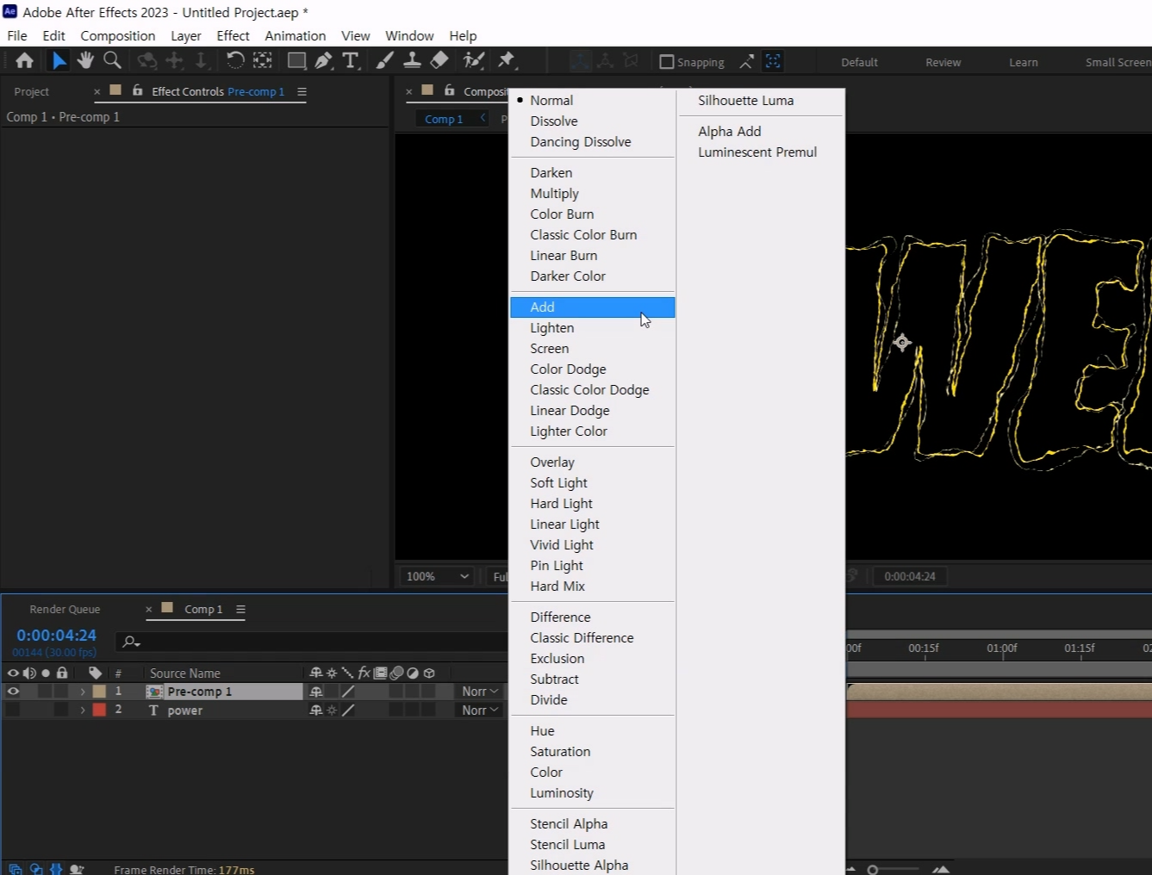
Task: Open the 100% magnification dropdown
Action: coord(438,576)
